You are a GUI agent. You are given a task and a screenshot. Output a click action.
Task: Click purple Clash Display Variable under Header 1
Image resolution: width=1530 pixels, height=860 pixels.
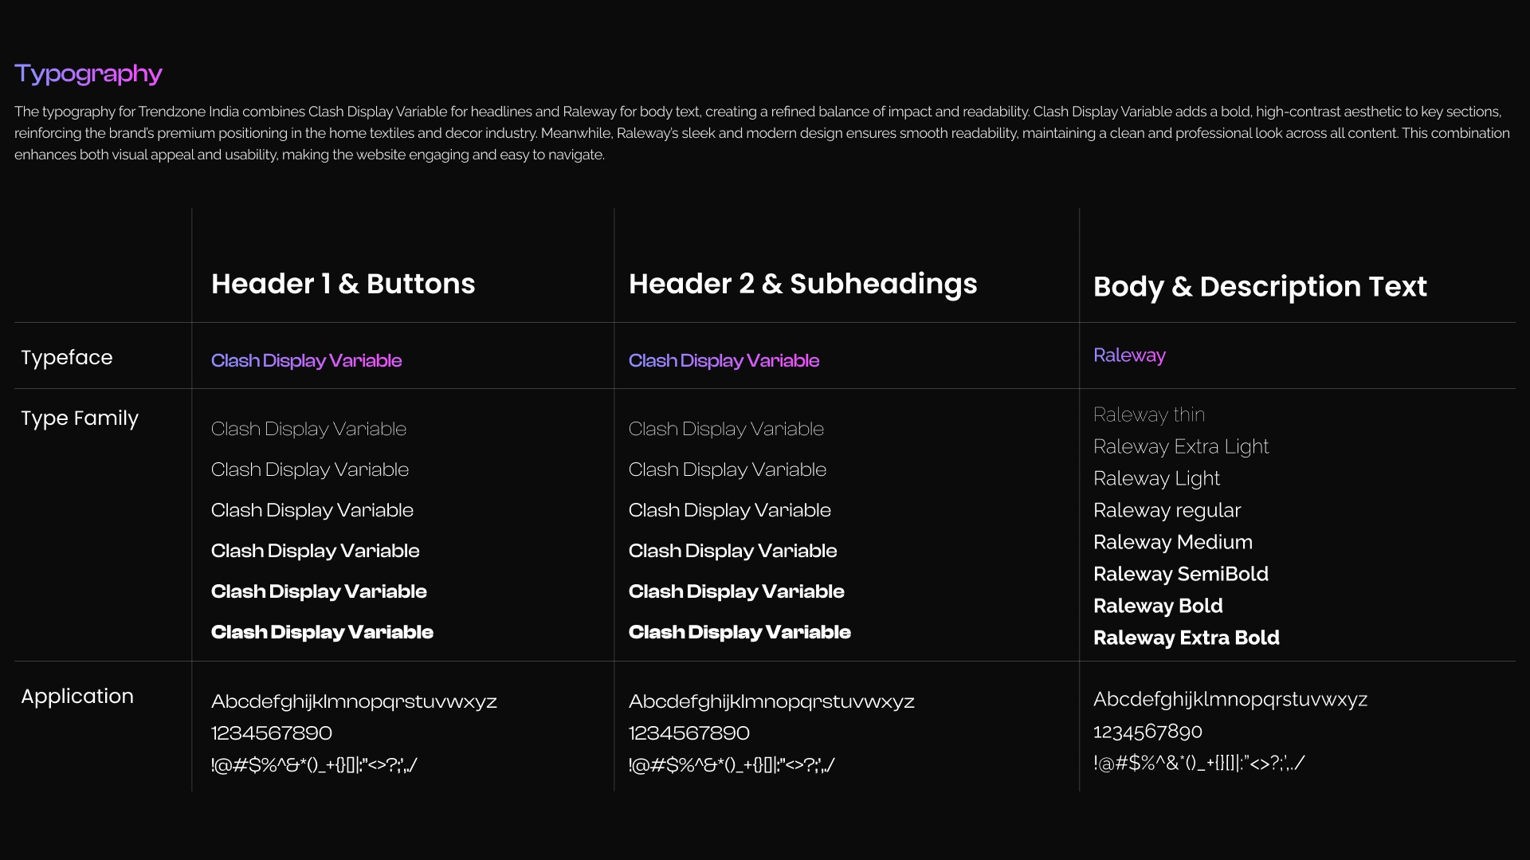point(306,360)
